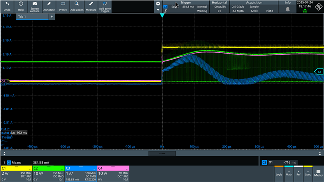Open C4 vertical scale 10 V/
This screenshot has width=324, height=182.
point(103,174)
